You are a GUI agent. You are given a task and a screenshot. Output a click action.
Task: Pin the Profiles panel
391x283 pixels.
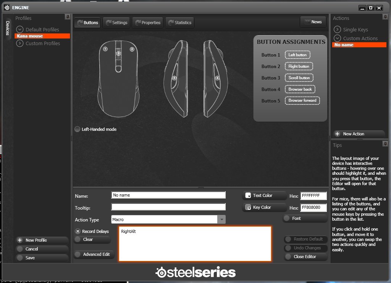[x=68, y=17]
